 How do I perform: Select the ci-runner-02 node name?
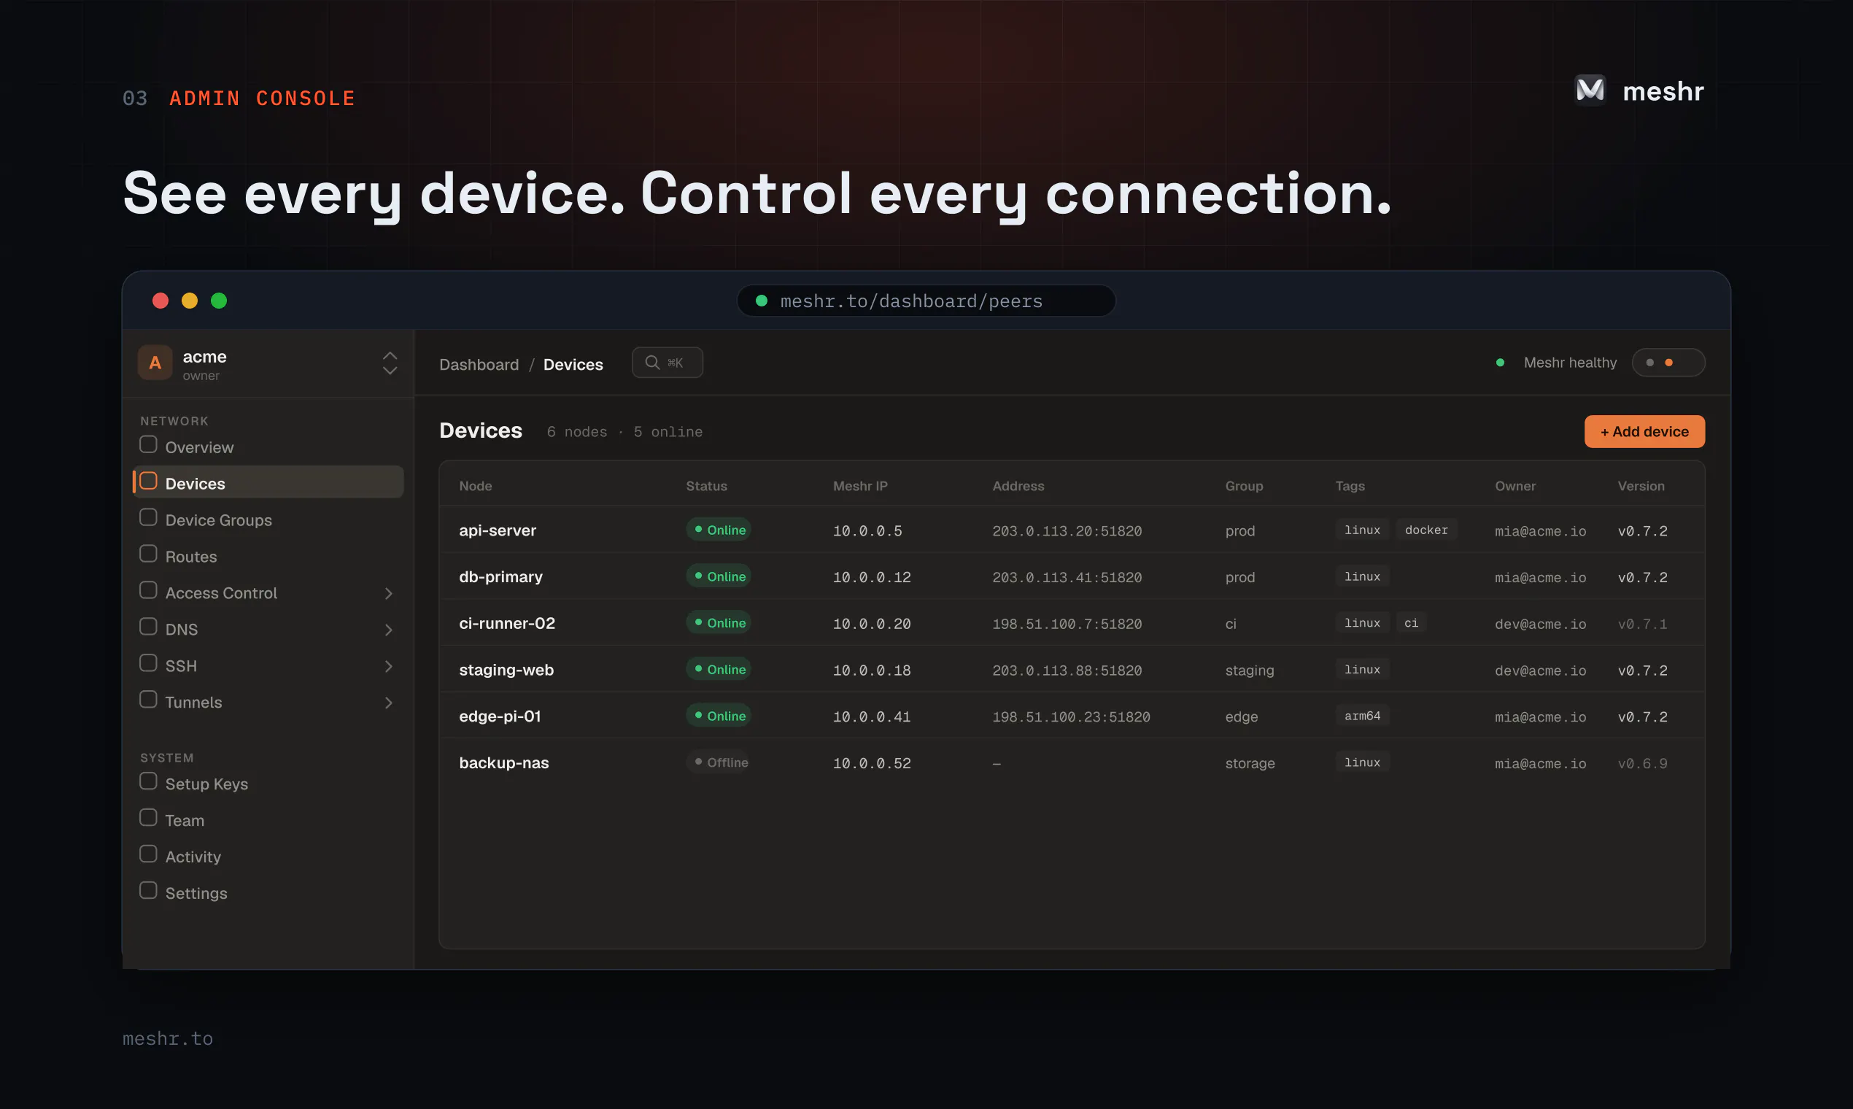click(507, 623)
